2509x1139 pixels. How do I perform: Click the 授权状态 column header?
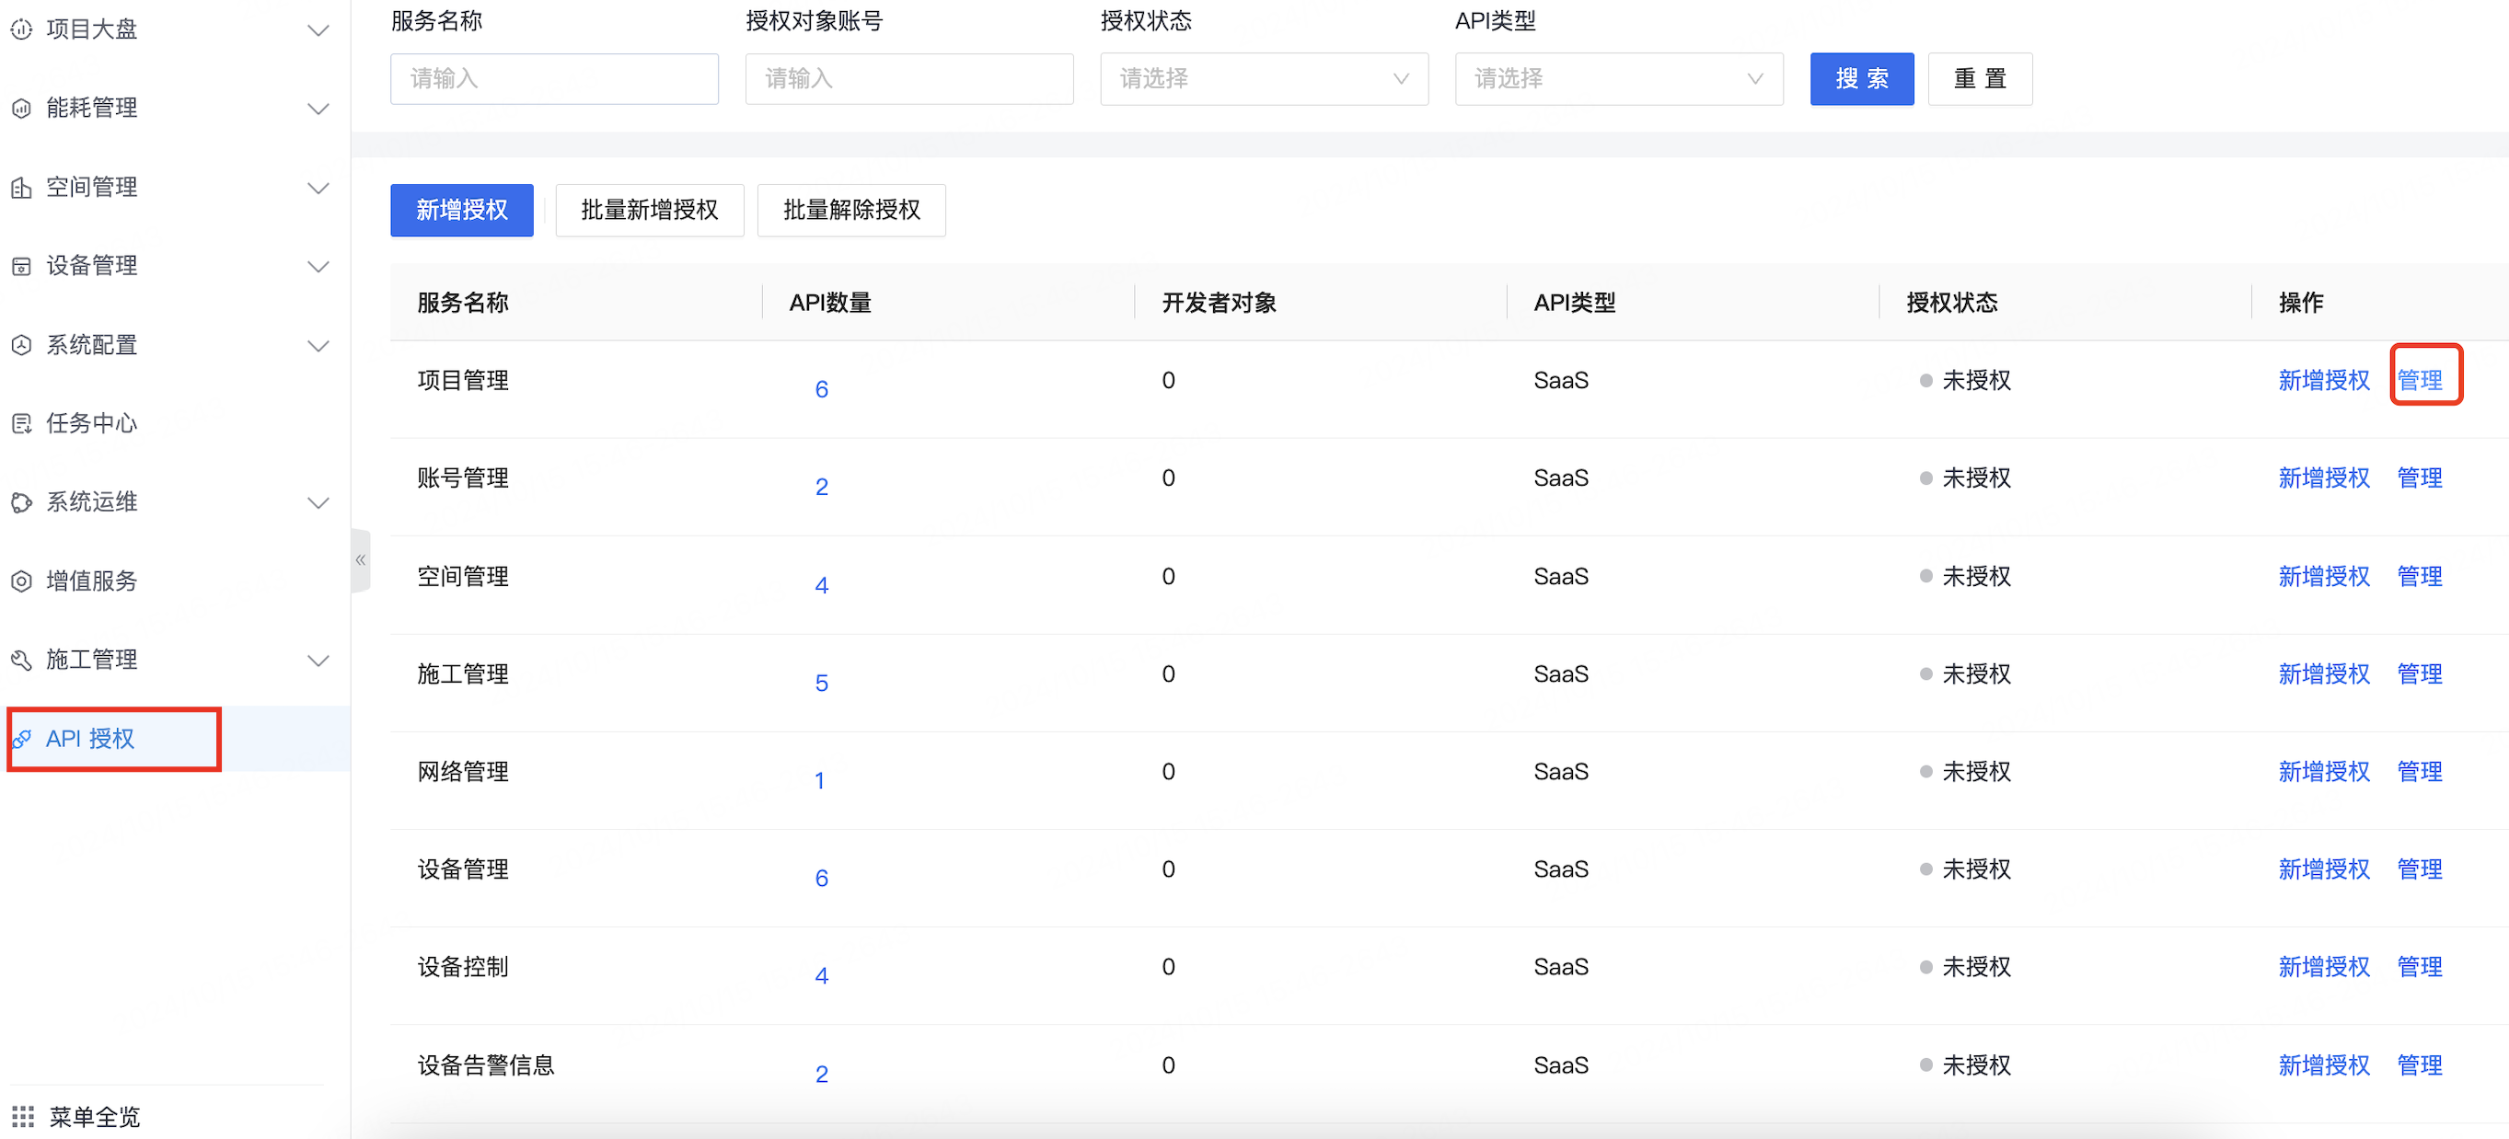[1952, 303]
